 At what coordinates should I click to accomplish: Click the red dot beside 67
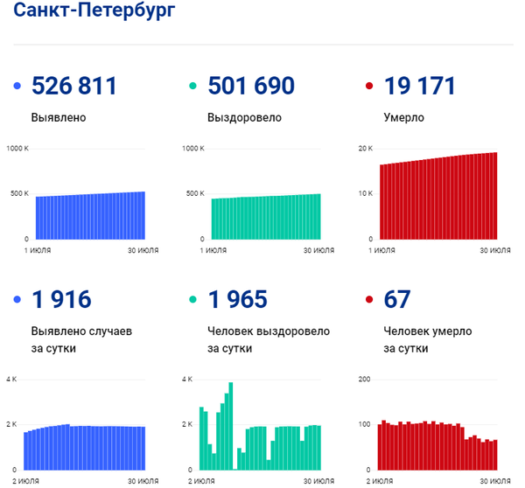coord(370,300)
